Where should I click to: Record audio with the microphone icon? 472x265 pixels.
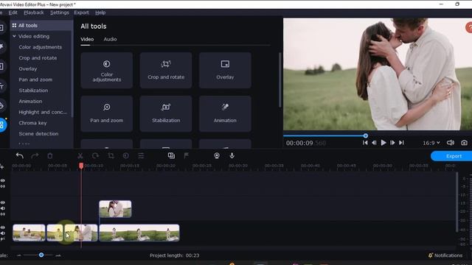[x=232, y=155]
